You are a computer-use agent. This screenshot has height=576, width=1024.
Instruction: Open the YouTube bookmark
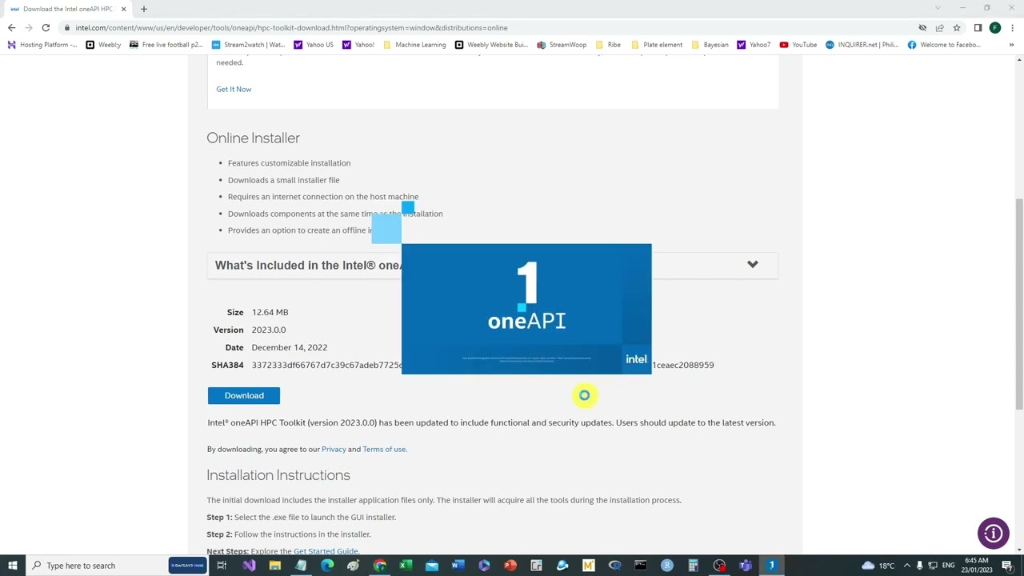tap(798, 45)
